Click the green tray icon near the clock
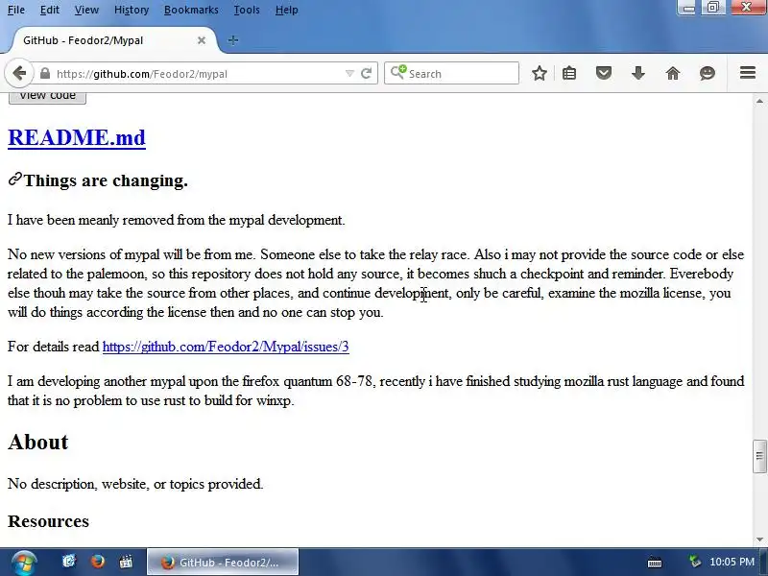 click(694, 562)
